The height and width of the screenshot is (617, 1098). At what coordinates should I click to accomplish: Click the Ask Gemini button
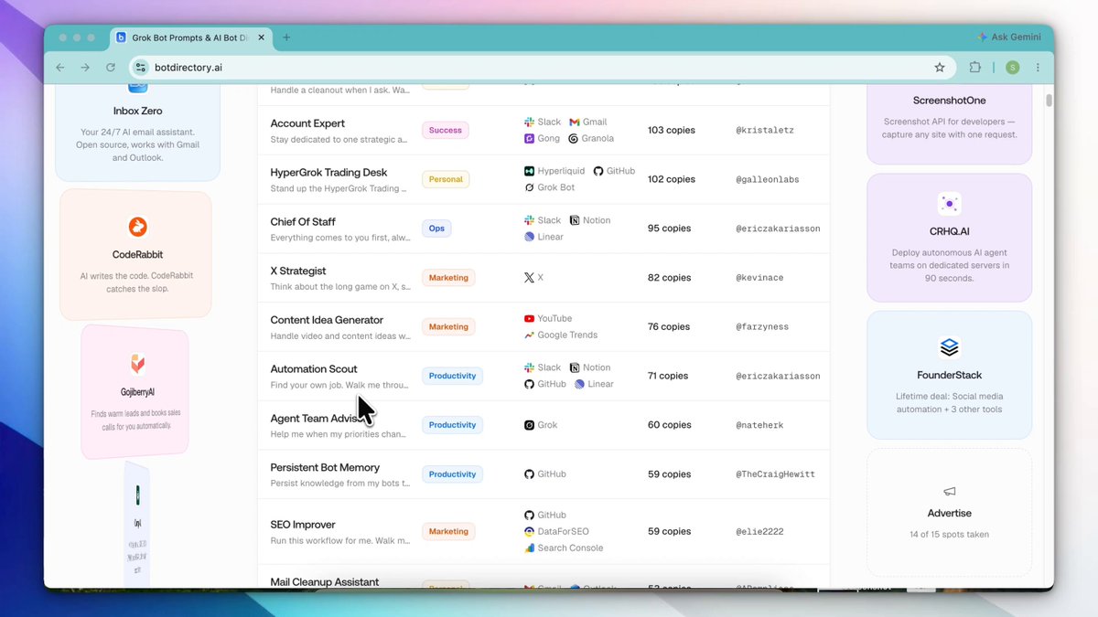1009,37
